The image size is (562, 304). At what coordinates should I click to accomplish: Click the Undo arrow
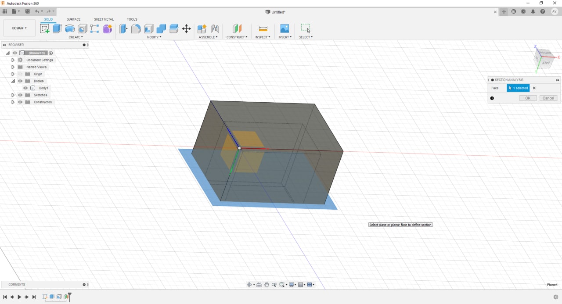(x=37, y=11)
